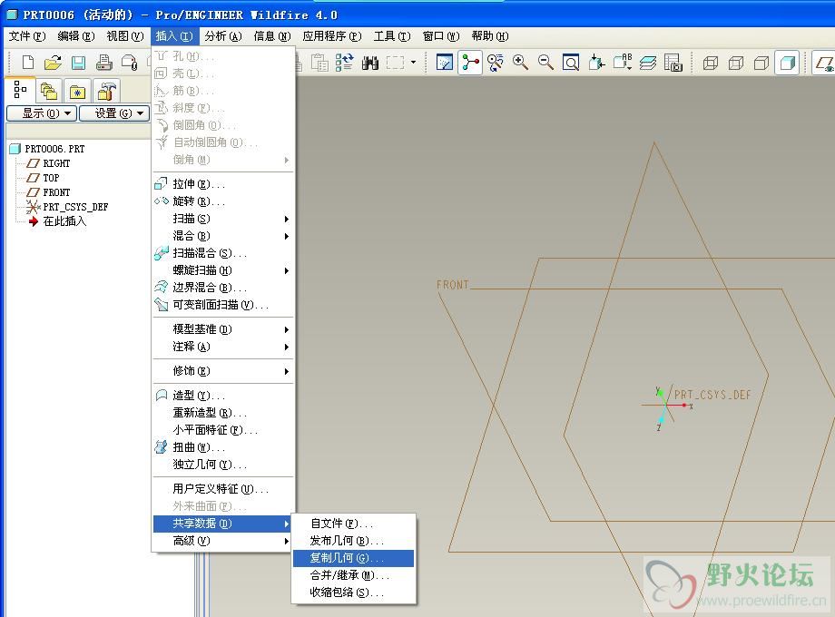Image resolution: width=835 pixels, height=617 pixels.
Task: Choose 旋转(R)... from the Insert menu
Action: pos(223,201)
